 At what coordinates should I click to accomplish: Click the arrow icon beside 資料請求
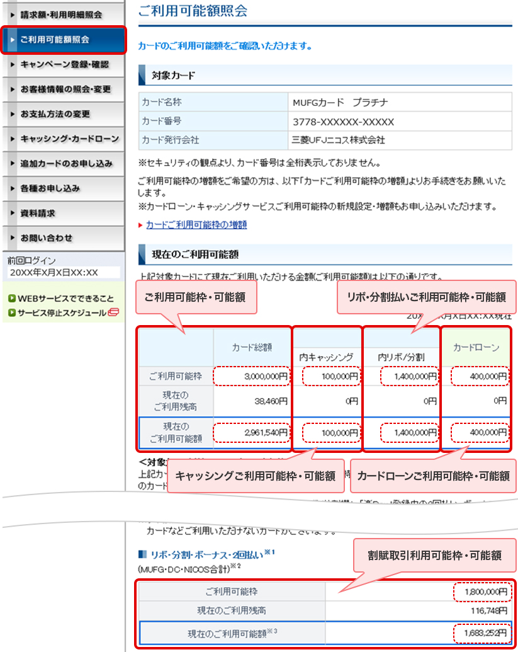(x=11, y=214)
